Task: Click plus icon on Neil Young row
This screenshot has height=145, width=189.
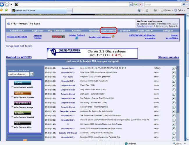Action: (x=174, y=103)
